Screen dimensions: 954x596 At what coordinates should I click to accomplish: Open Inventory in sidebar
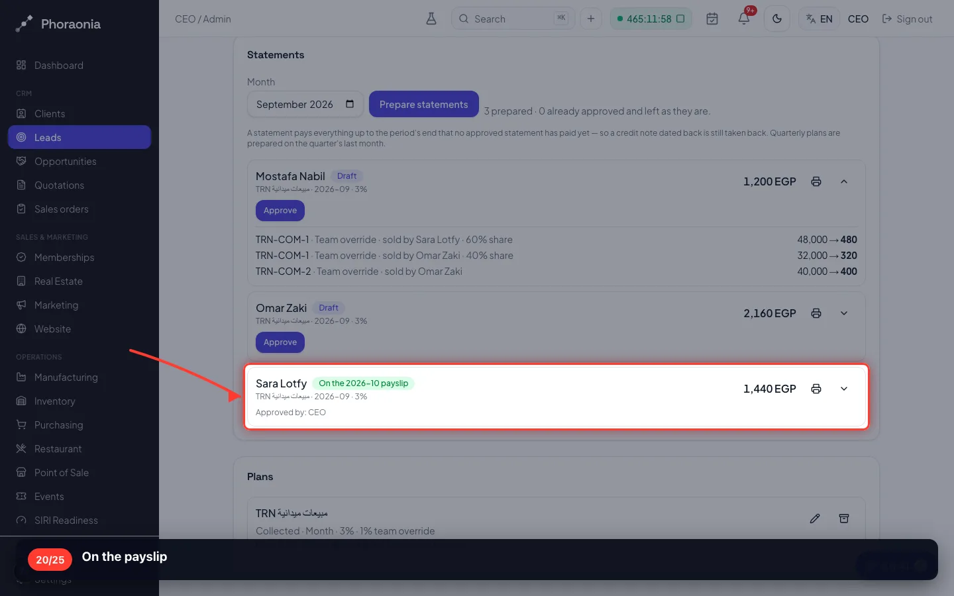point(79,401)
